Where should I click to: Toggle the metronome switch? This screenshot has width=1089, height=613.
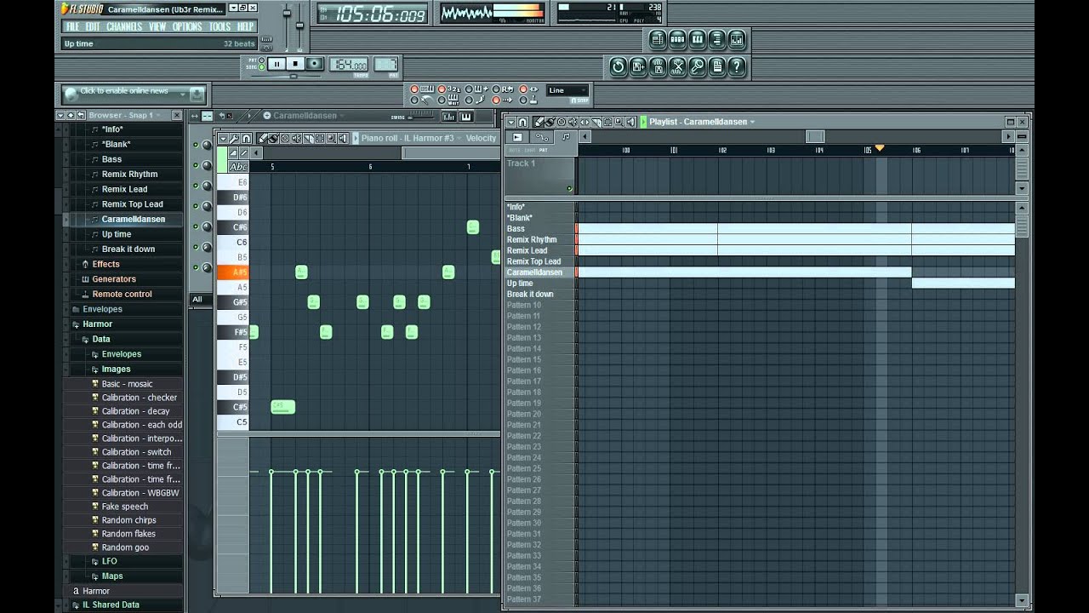pos(414,100)
